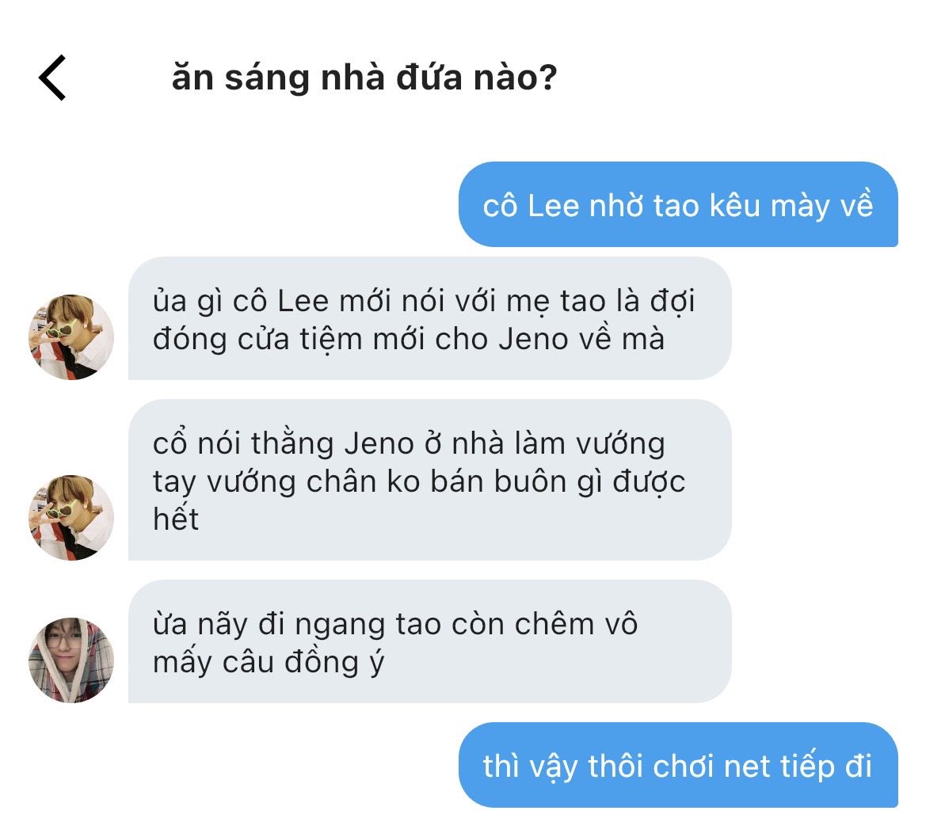926x818 pixels.
Task: Select the line "mấy câu đồng ý"
Action: (x=269, y=661)
